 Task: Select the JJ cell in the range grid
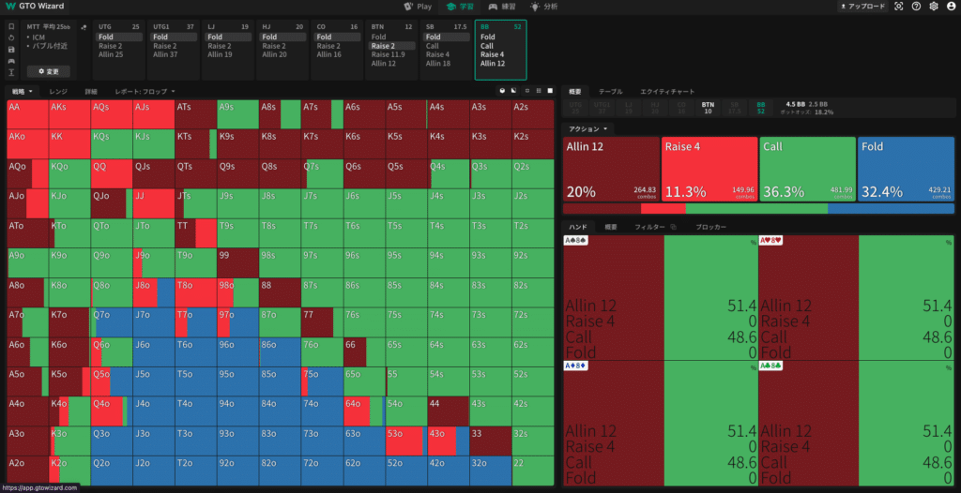click(x=153, y=203)
